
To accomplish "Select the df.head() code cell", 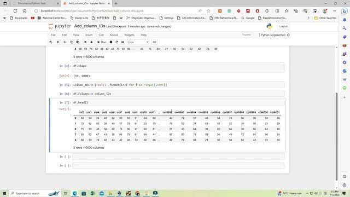I will (178, 102).
